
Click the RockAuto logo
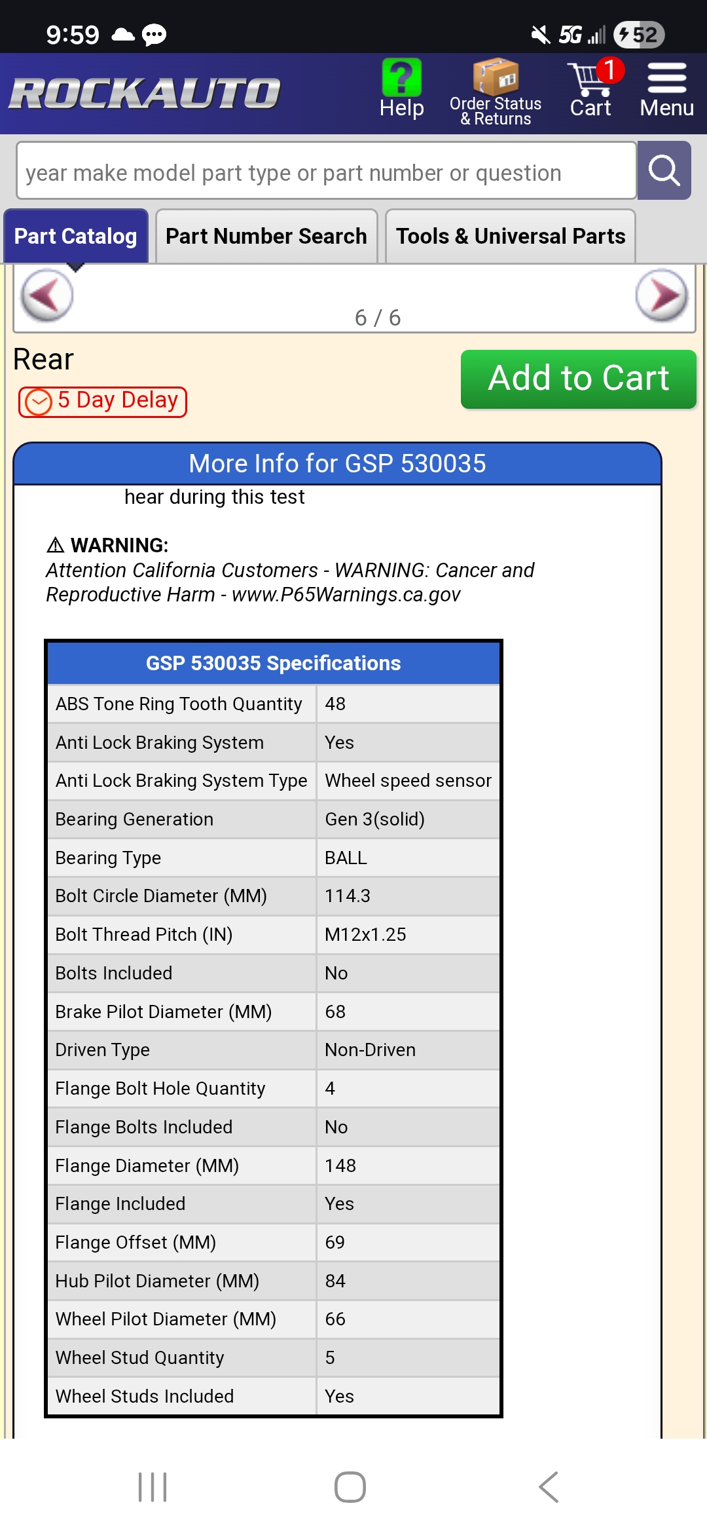point(145,93)
